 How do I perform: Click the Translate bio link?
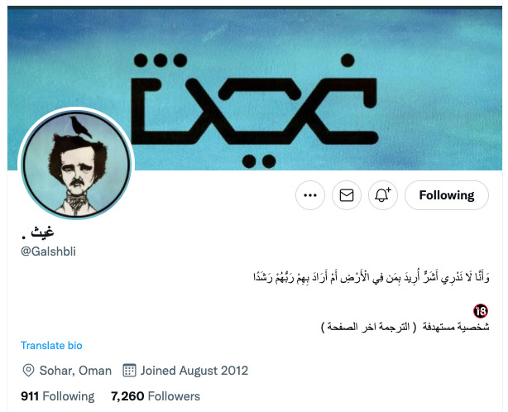click(51, 346)
